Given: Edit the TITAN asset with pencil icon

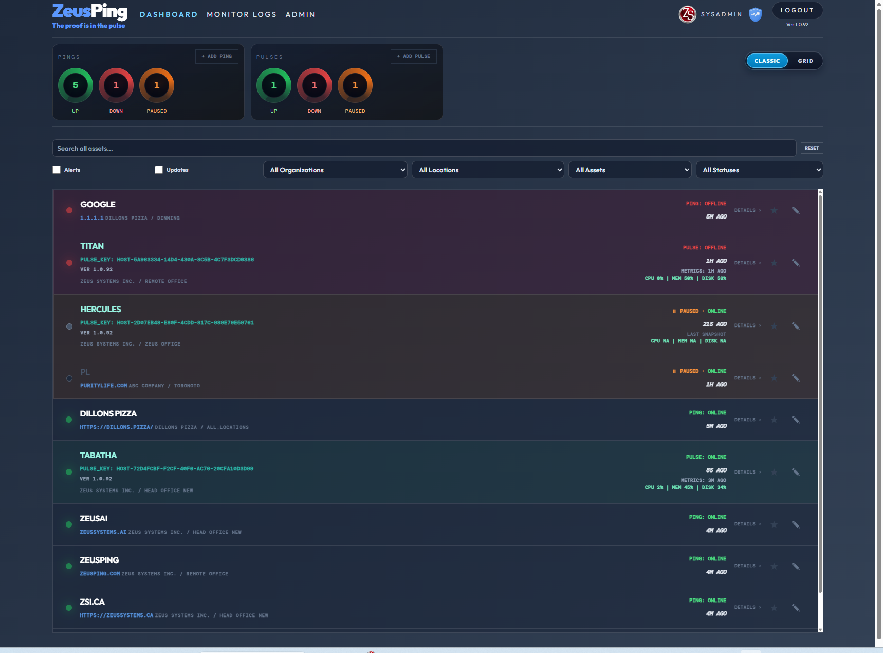Looking at the screenshot, I should pos(796,263).
